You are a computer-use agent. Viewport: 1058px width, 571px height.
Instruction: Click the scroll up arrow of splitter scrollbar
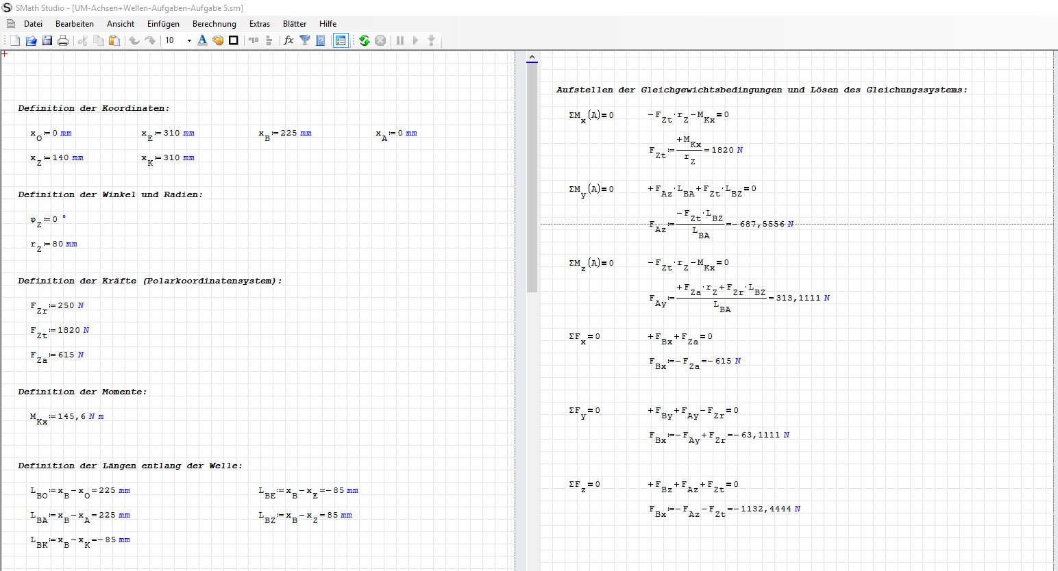[x=532, y=58]
